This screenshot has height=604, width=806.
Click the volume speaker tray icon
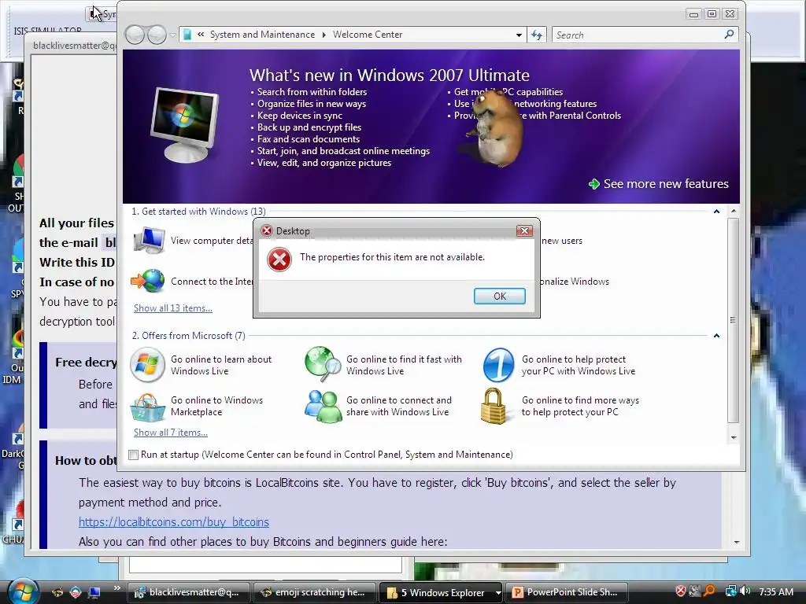(x=745, y=591)
